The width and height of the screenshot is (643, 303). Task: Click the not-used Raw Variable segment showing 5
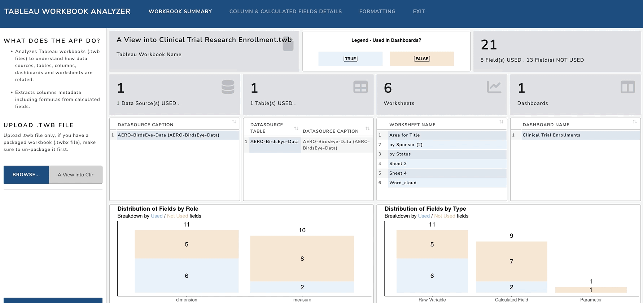tap(432, 244)
